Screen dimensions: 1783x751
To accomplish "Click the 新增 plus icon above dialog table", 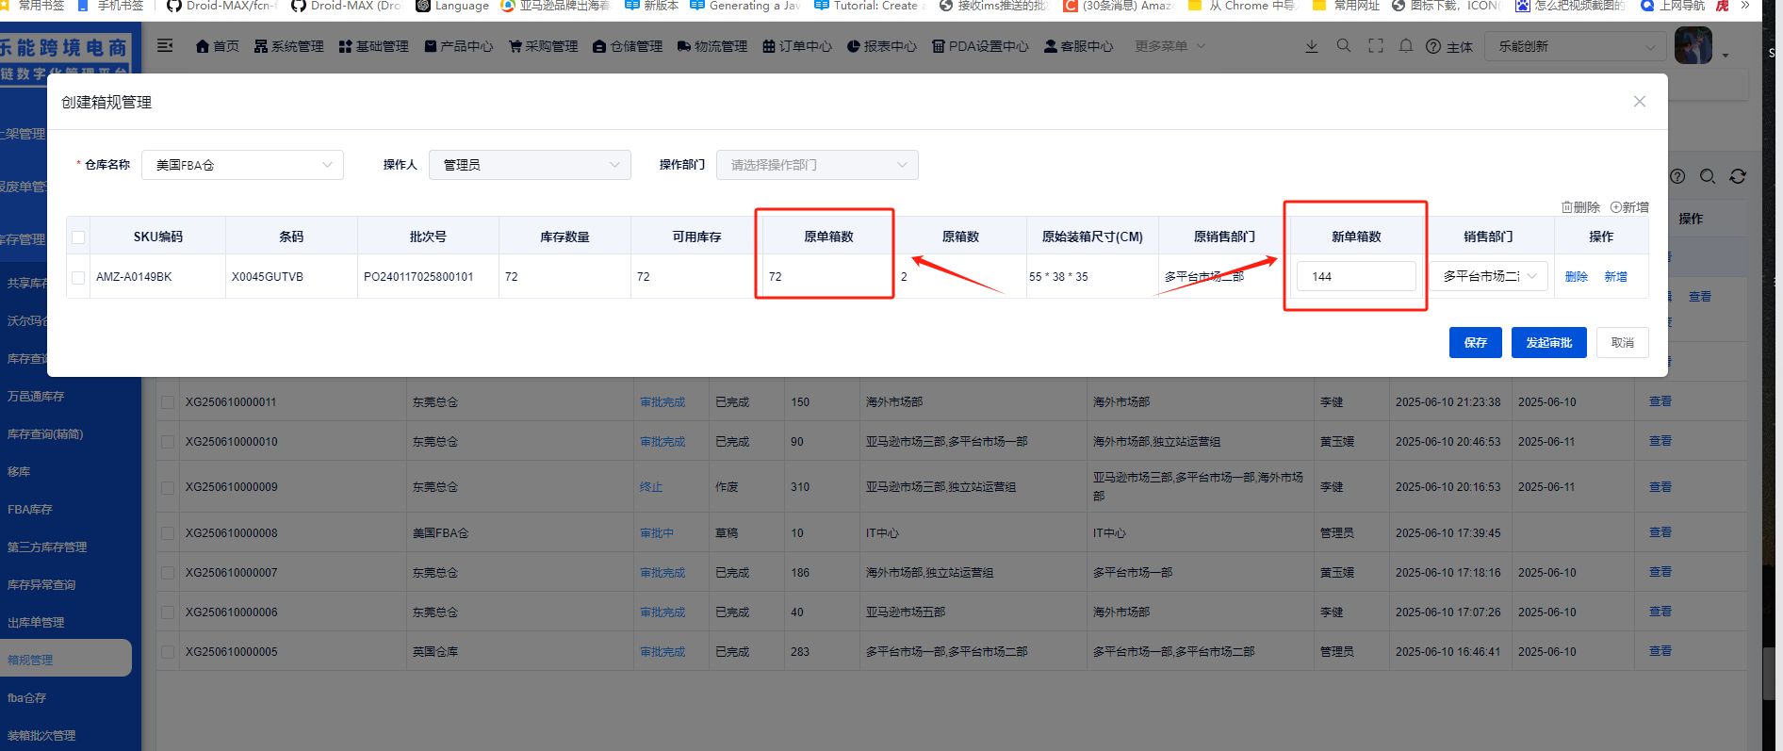I will pos(1629,207).
